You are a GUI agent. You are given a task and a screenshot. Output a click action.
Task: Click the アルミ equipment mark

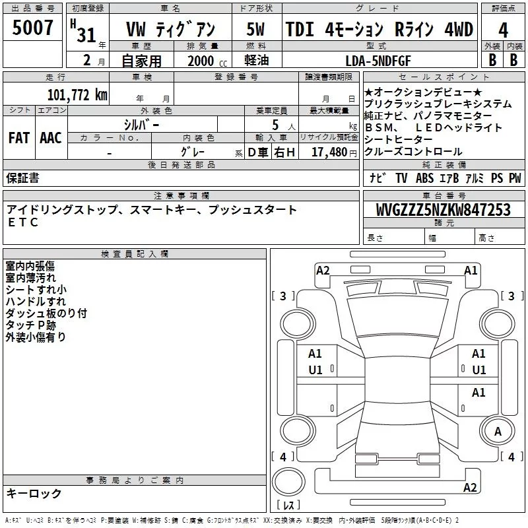click(x=475, y=178)
